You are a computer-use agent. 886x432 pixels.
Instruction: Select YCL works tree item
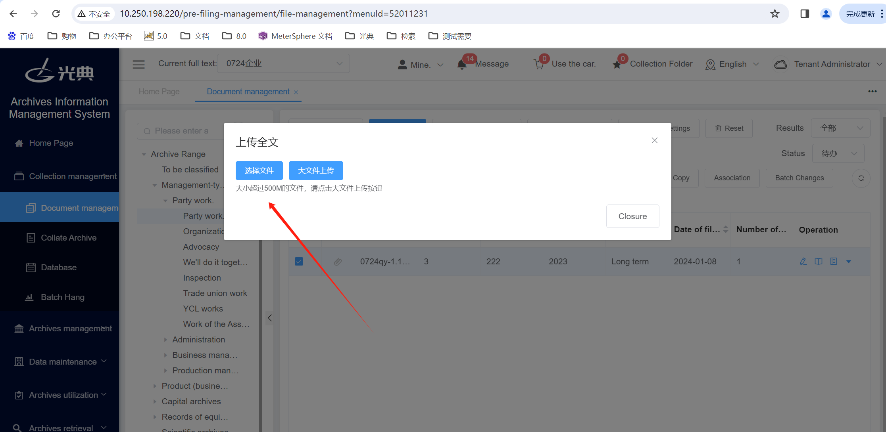click(203, 309)
